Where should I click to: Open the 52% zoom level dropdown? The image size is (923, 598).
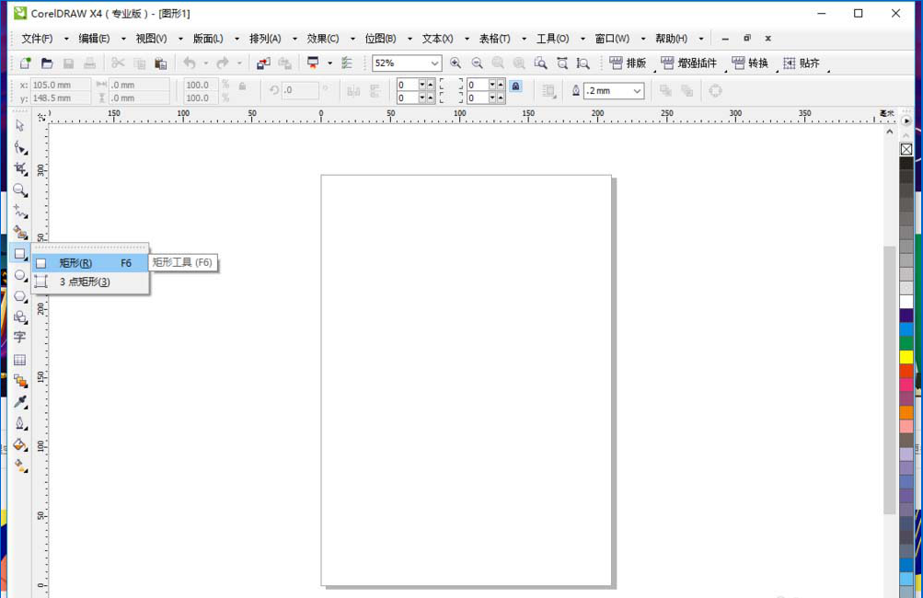(434, 63)
